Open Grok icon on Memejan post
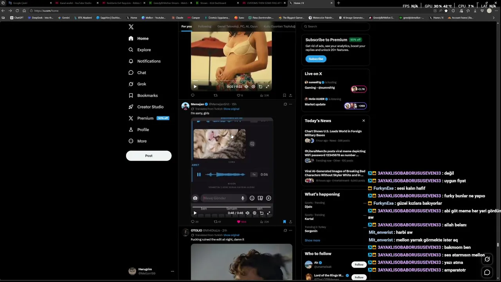The width and height of the screenshot is (501, 282). coord(285,104)
